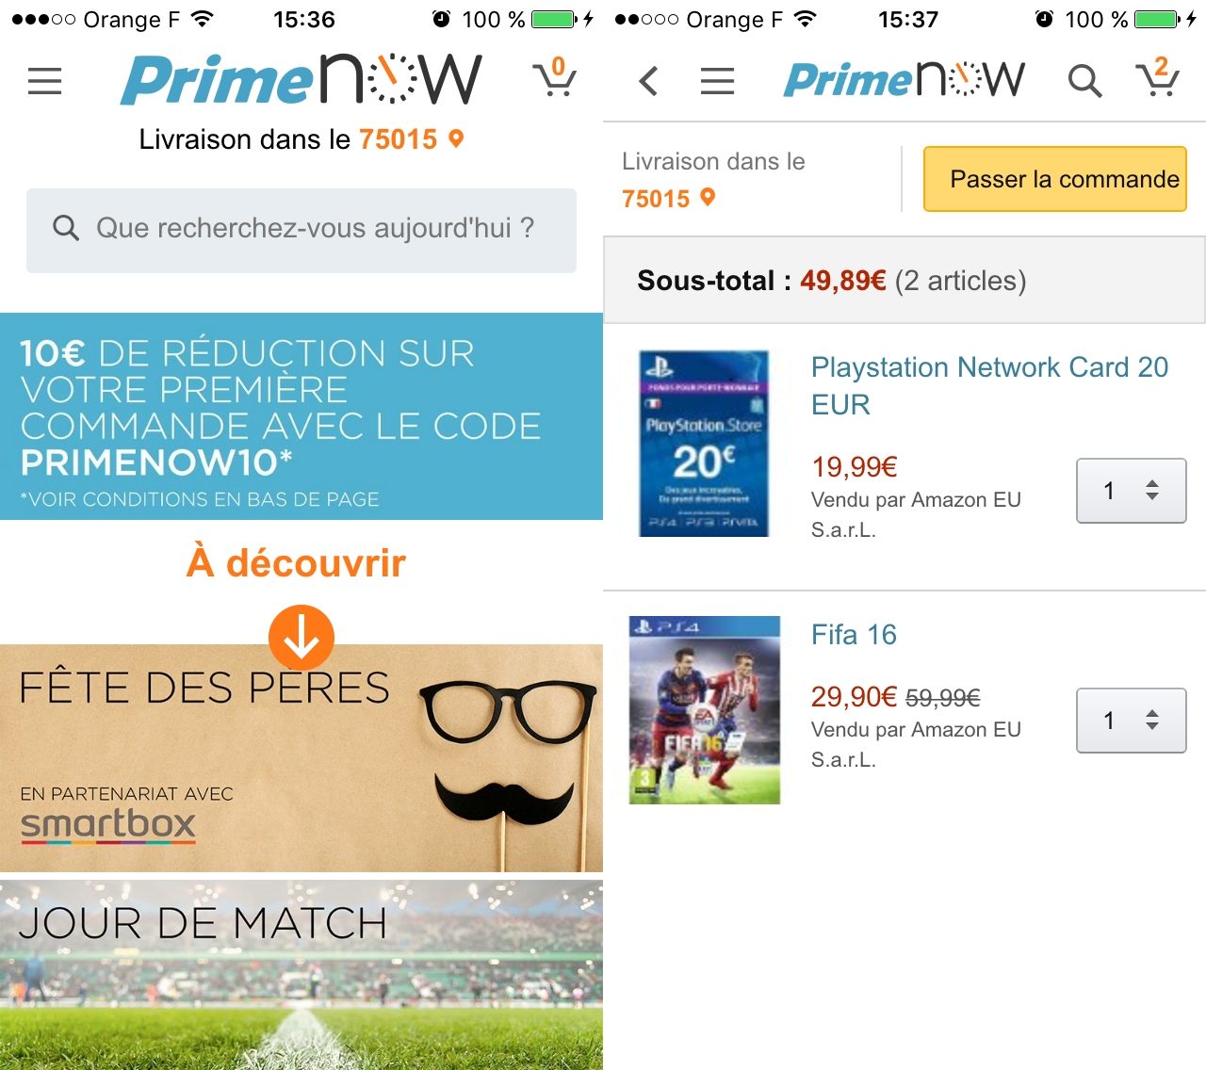Open the Fifa 16 product link
This screenshot has width=1206, height=1070.
click(x=854, y=635)
